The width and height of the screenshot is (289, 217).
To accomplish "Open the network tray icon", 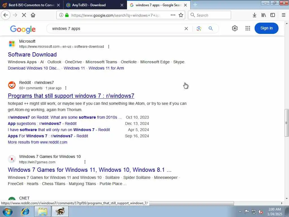I will (x=254, y=212).
